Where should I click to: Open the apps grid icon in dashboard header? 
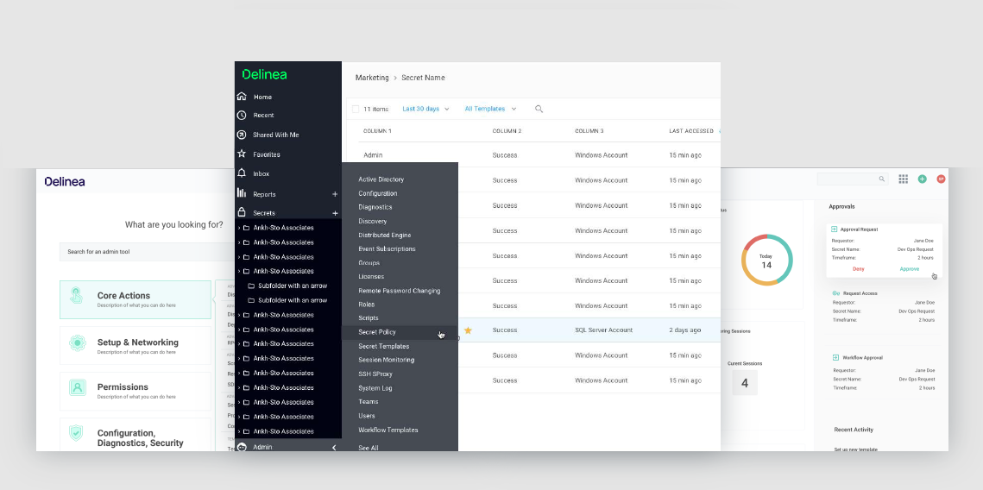point(904,179)
